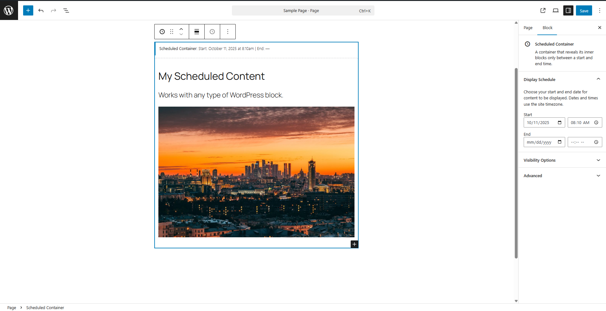
Task: Switch to the Page tab
Action: (x=528, y=28)
